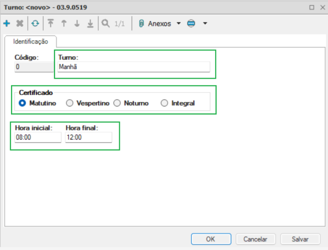Image resolution: width=328 pixels, height=250 pixels.
Task: Go to next record down arrow
Action: (77, 23)
